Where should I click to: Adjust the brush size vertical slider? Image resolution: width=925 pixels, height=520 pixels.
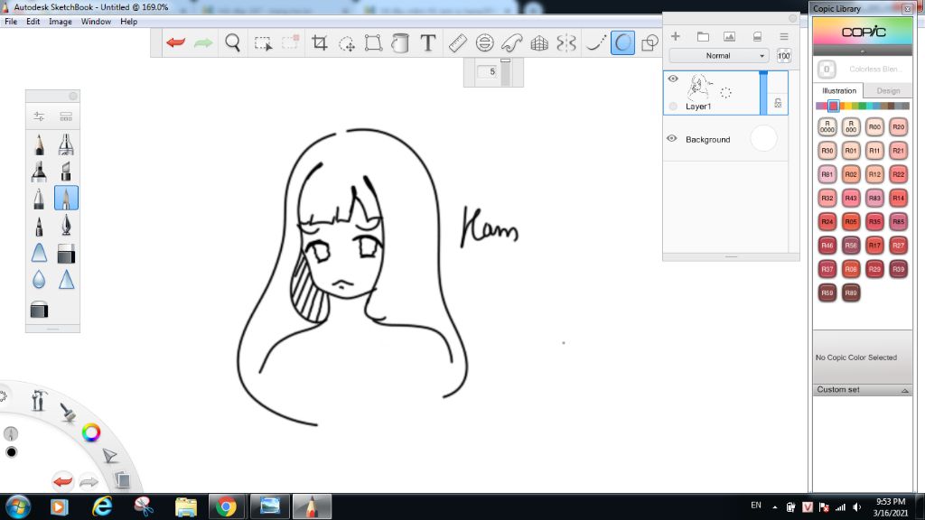tap(506, 72)
